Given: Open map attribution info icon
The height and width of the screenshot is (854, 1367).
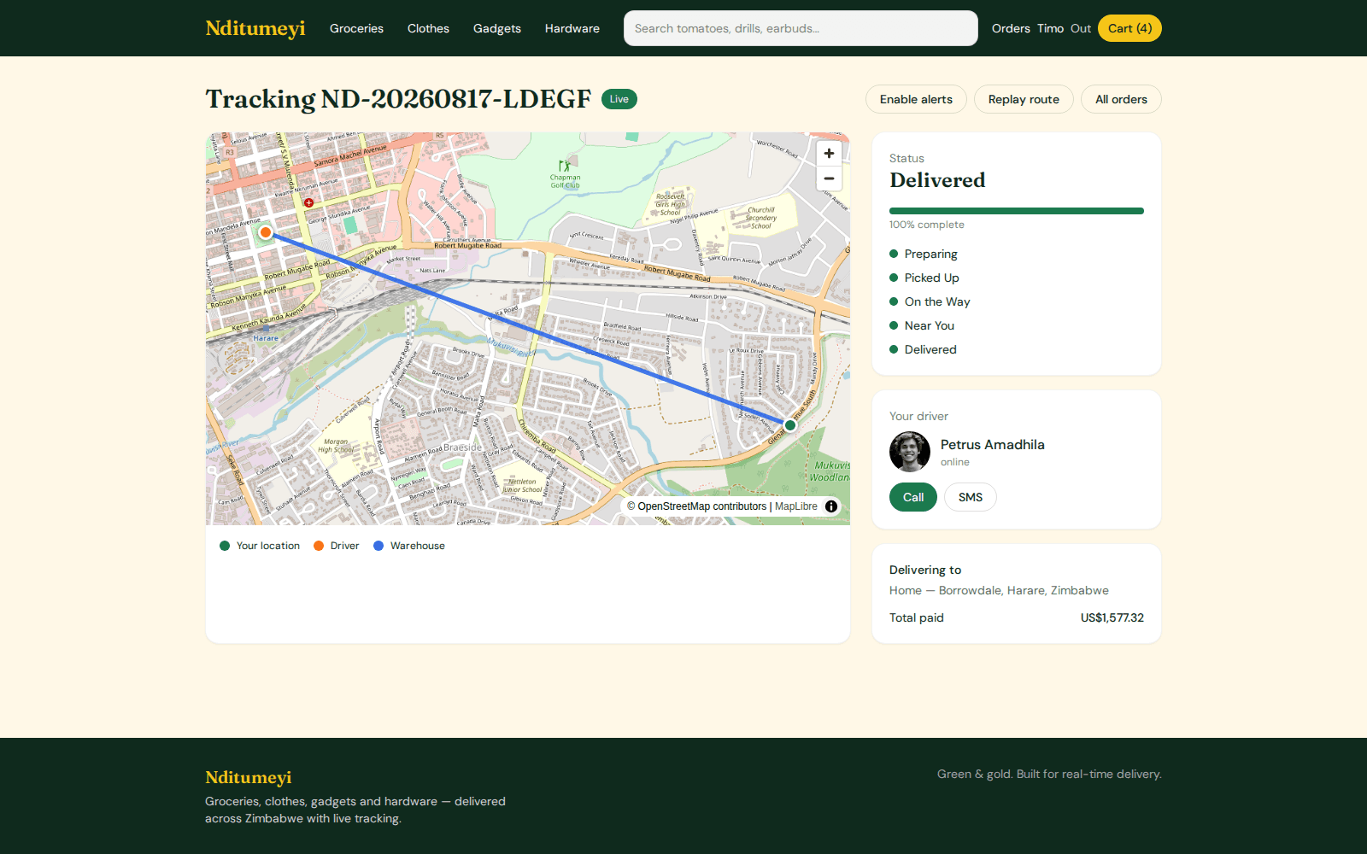Looking at the screenshot, I should [831, 506].
